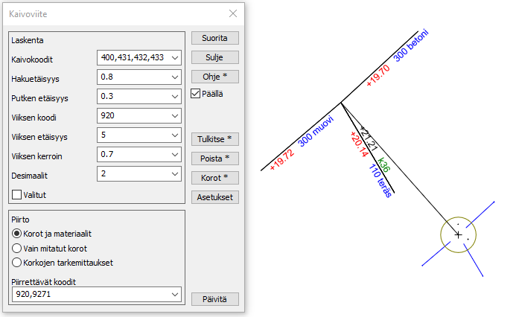
Task: Select Korot ja materiaalit radio option
Action: pos(17,234)
